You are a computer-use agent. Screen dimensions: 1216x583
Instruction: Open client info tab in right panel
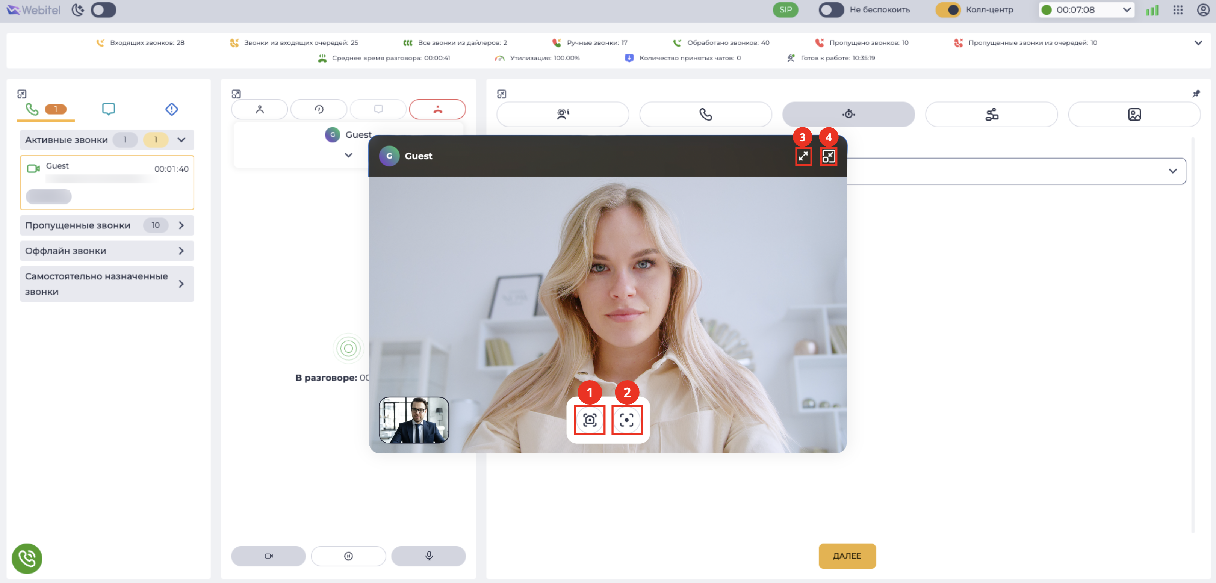coord(563,114)
